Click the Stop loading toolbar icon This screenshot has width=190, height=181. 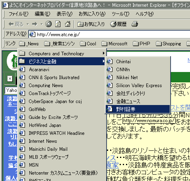48,24
